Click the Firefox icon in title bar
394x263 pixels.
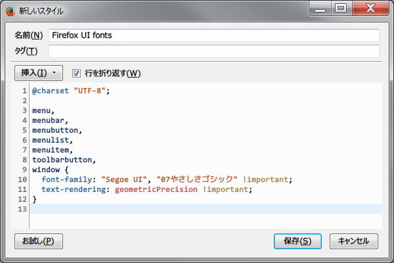click(x=11, y=11)
